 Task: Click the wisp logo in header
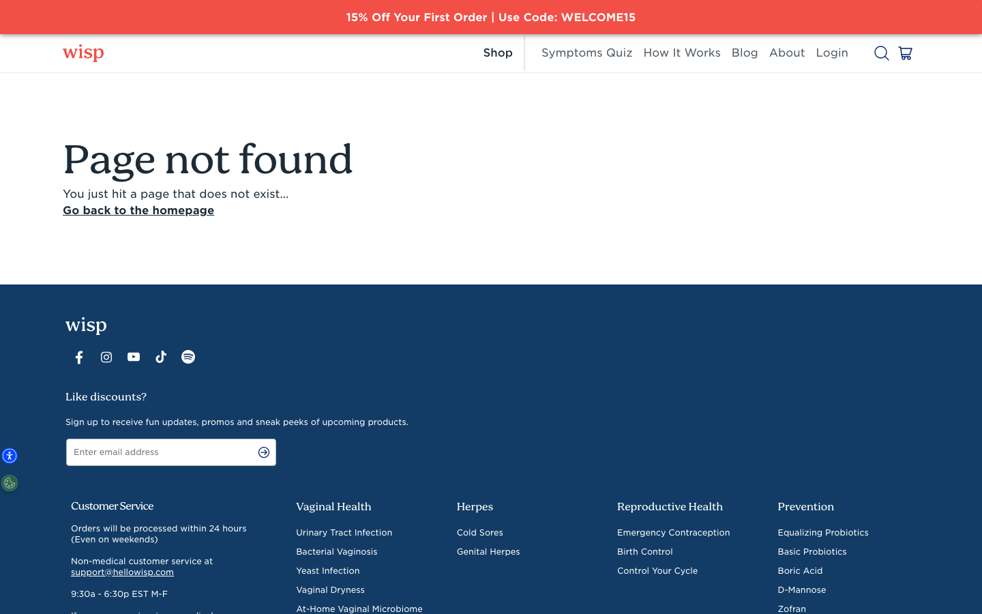pyautogui.click(x=83, y=53)
